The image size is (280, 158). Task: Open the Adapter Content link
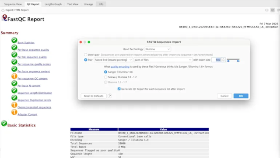[27, 114]
